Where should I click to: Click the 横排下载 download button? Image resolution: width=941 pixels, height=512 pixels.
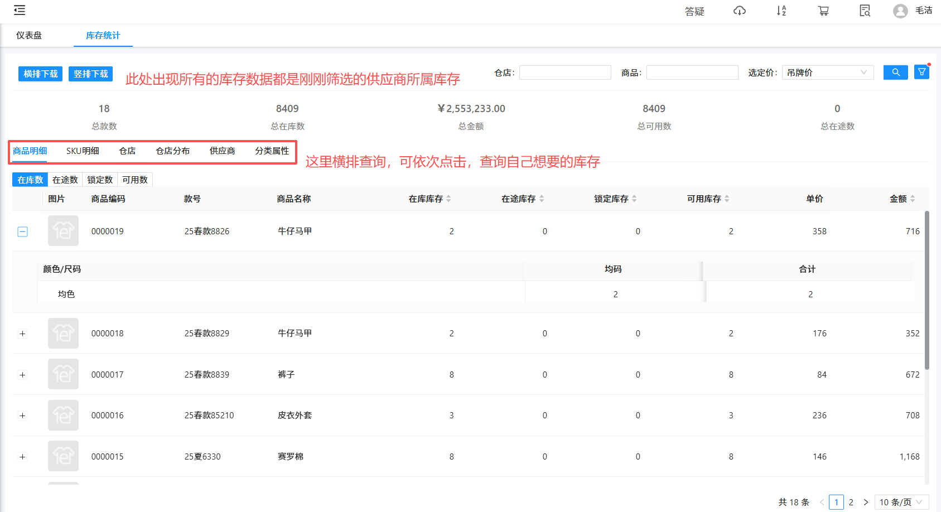[40, 73]
